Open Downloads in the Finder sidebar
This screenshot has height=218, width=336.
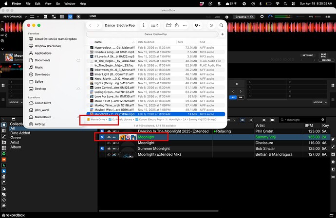click(42, 74)
